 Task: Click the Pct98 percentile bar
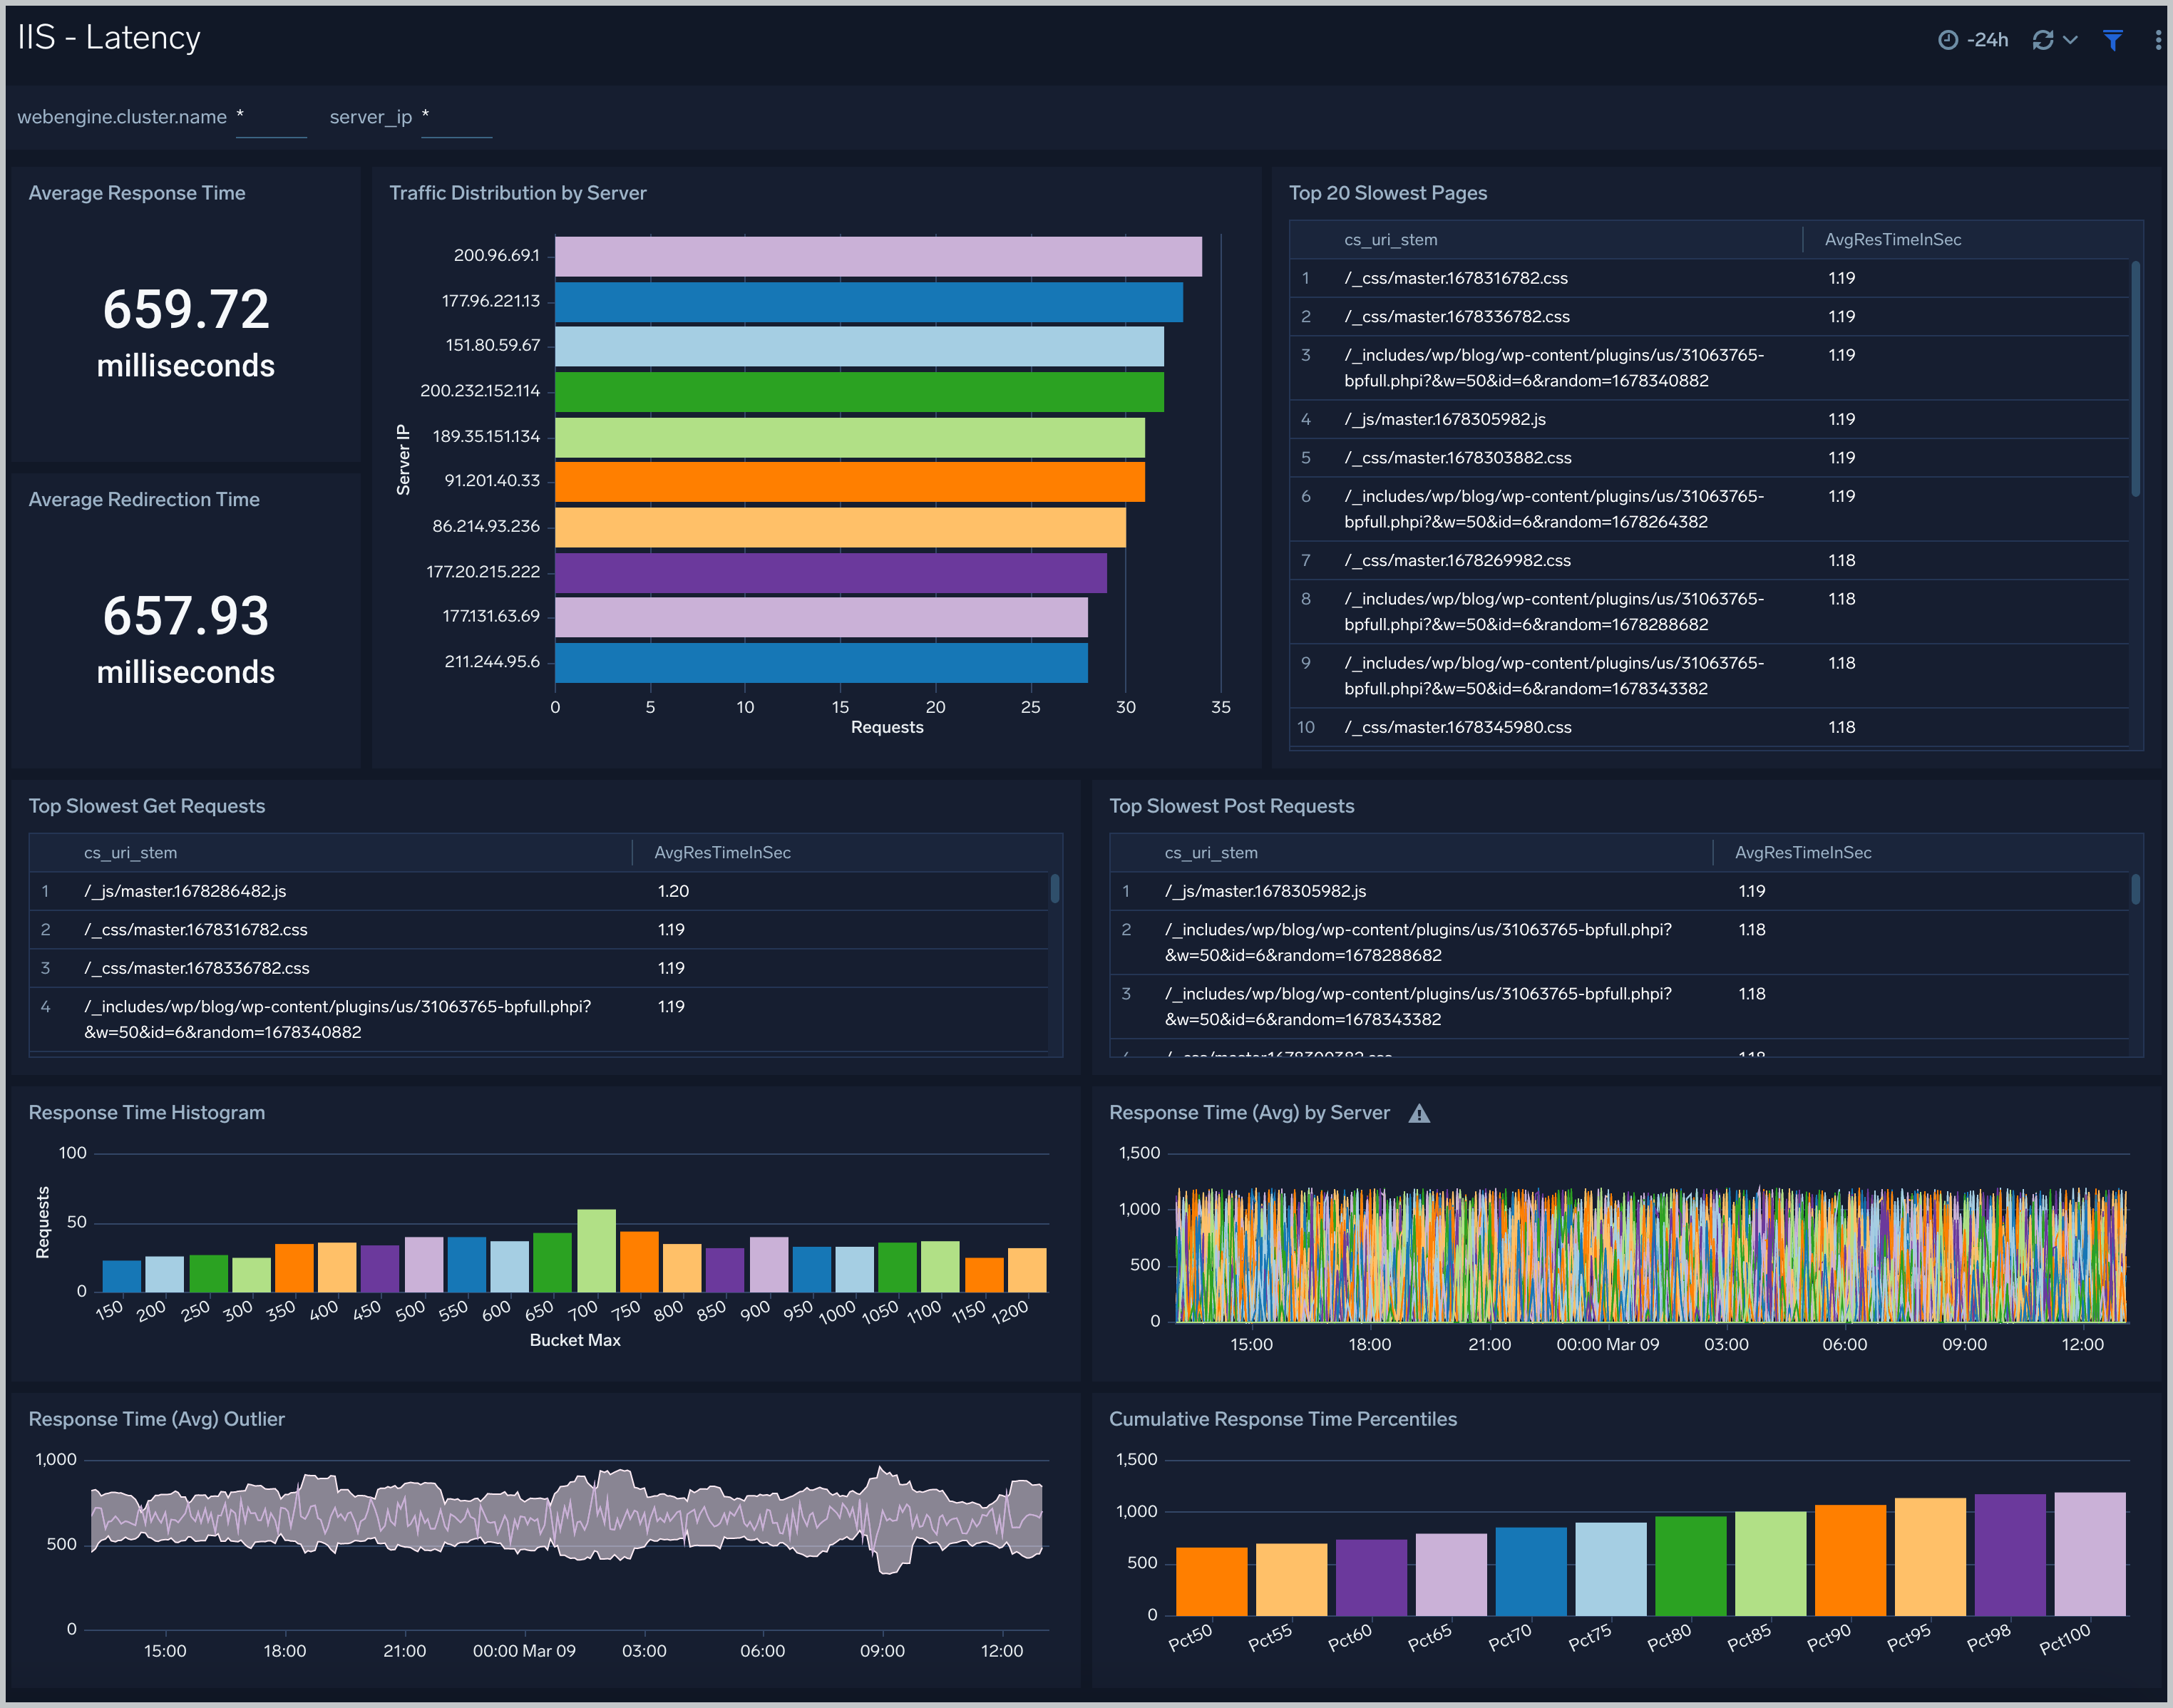click(x=2010, y=1556)
